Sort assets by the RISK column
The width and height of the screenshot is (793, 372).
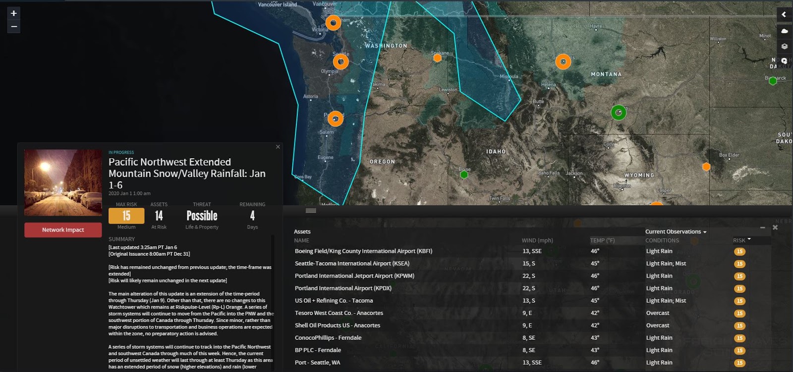tap(741, 240)
